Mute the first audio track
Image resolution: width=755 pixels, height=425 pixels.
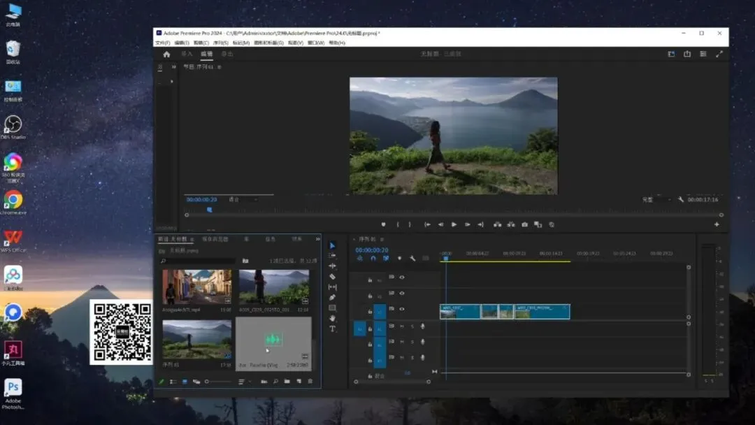(x=401, y=326)
